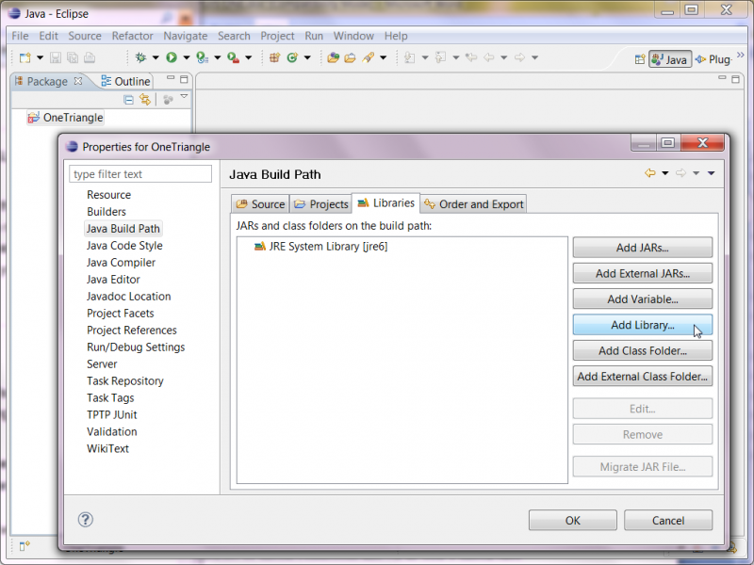Click the Back navigation arrow in main toolbar
The image size is (754, 565).
[489, 57]
